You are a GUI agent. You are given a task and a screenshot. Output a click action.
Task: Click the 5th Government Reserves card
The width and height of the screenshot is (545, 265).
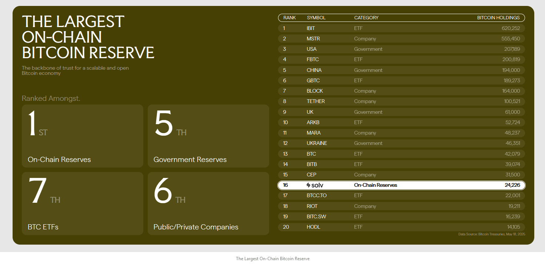click(x=208, y=136)
